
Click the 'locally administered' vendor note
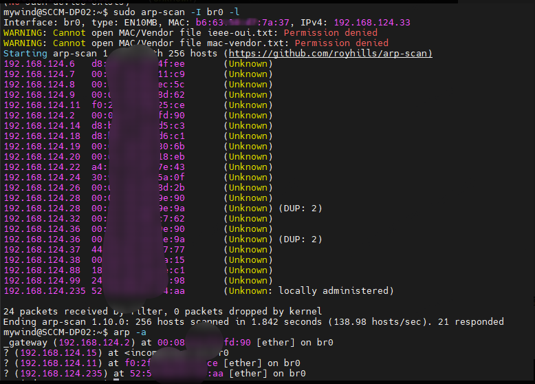(x=334, y=291)
